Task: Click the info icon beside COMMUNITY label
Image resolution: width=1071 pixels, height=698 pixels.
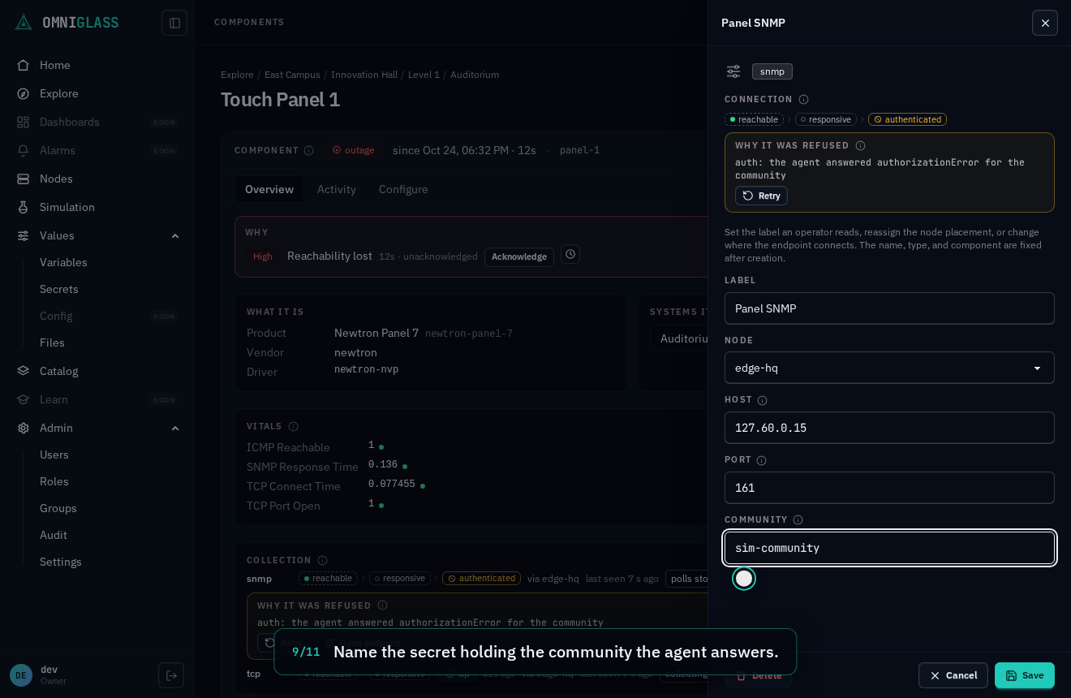Action: (x=798, y=519)
